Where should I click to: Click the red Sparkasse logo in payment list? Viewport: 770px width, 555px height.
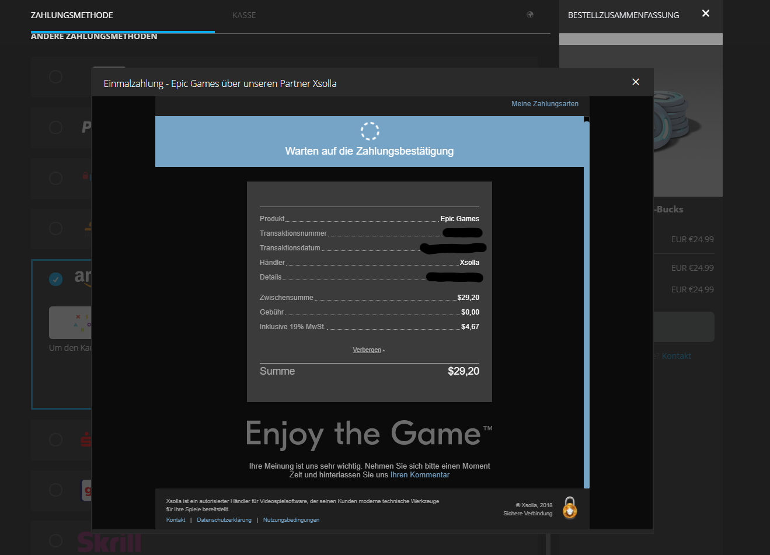(86, 439)
